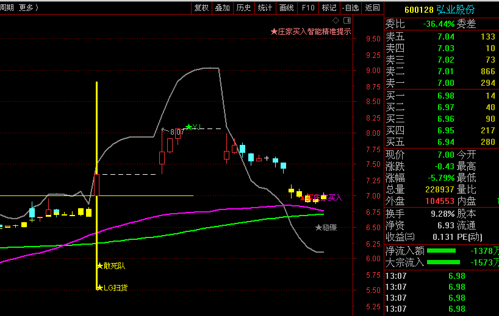Click the 涨跌 value -0.43
The width and height of the screenshot is (499, 316).
445,166
